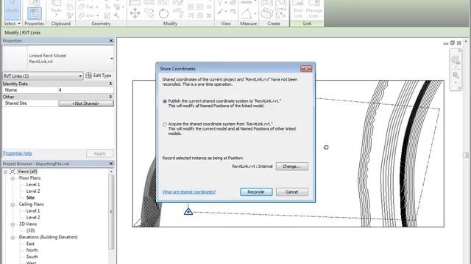The height and width of the screenshot is (264, 471).
Task: Close the Share Coordinates dialog
Action: coord(306,68)
